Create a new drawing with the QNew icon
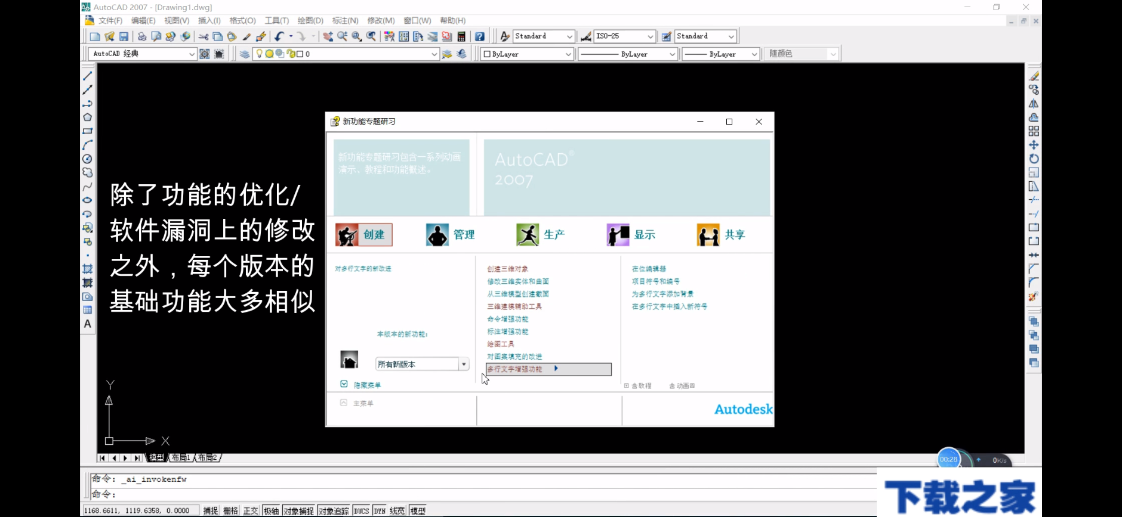The image size is (1122, 517). coord(95,36)
